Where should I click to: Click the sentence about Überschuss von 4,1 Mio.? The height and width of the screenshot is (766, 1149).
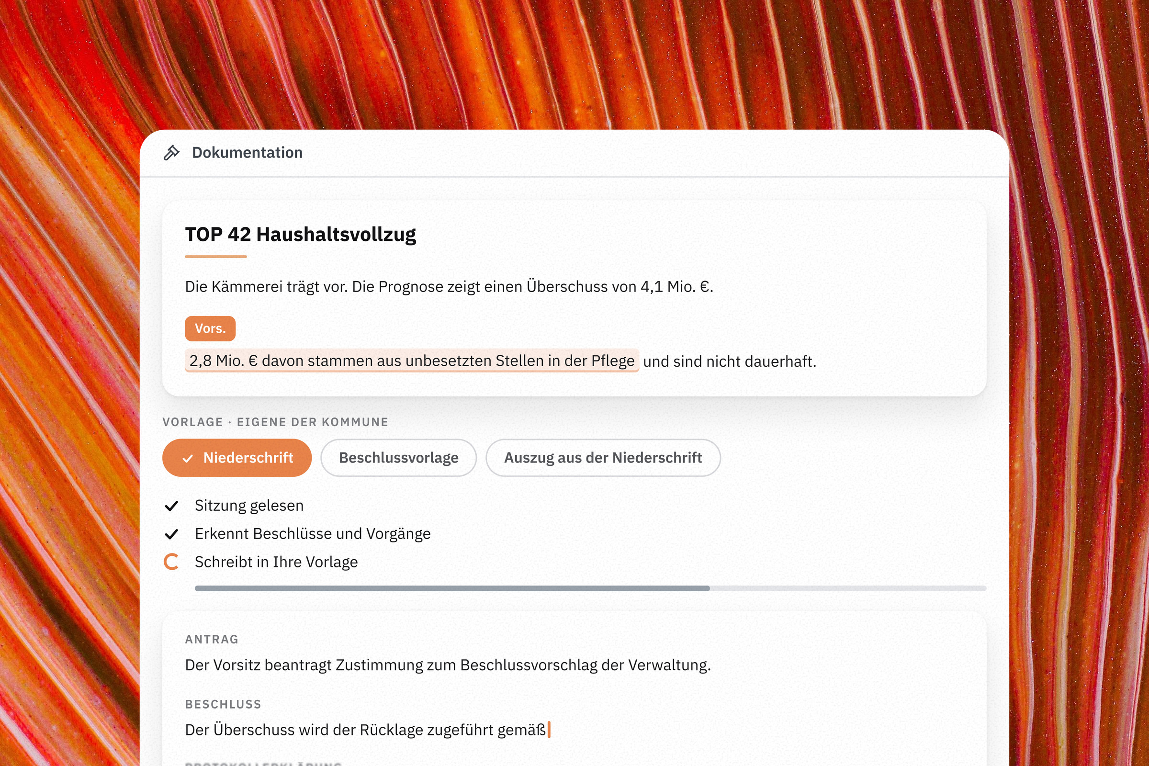pos(449,286)
